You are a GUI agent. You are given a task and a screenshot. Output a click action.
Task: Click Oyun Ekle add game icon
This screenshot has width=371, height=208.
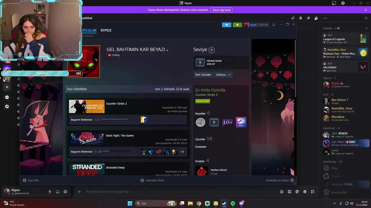click(x=25, y=180)
